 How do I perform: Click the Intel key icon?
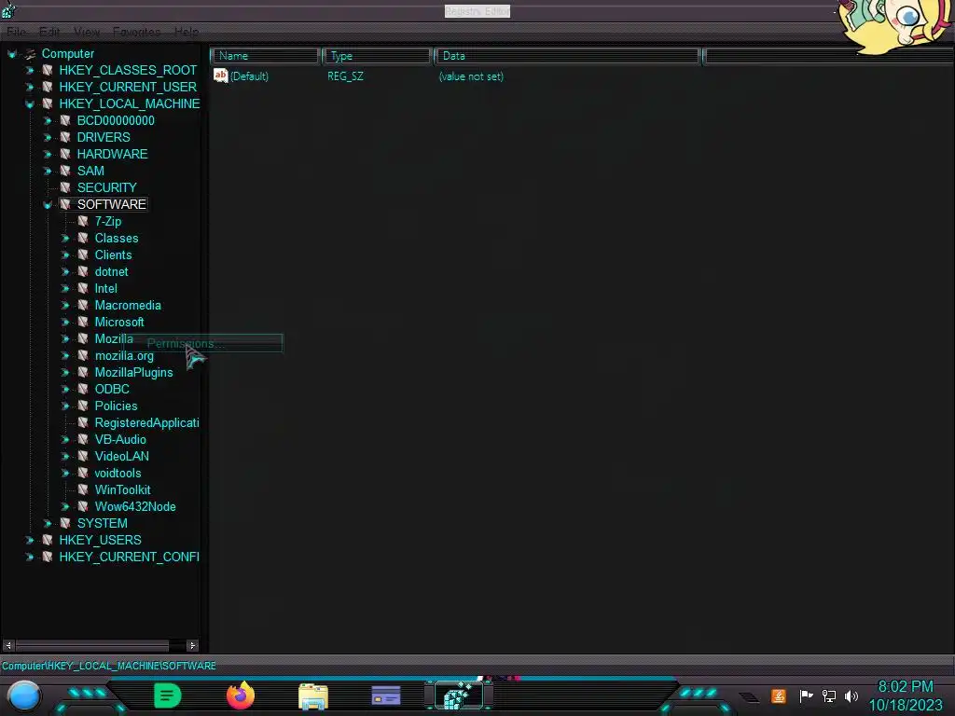point(83,288)
